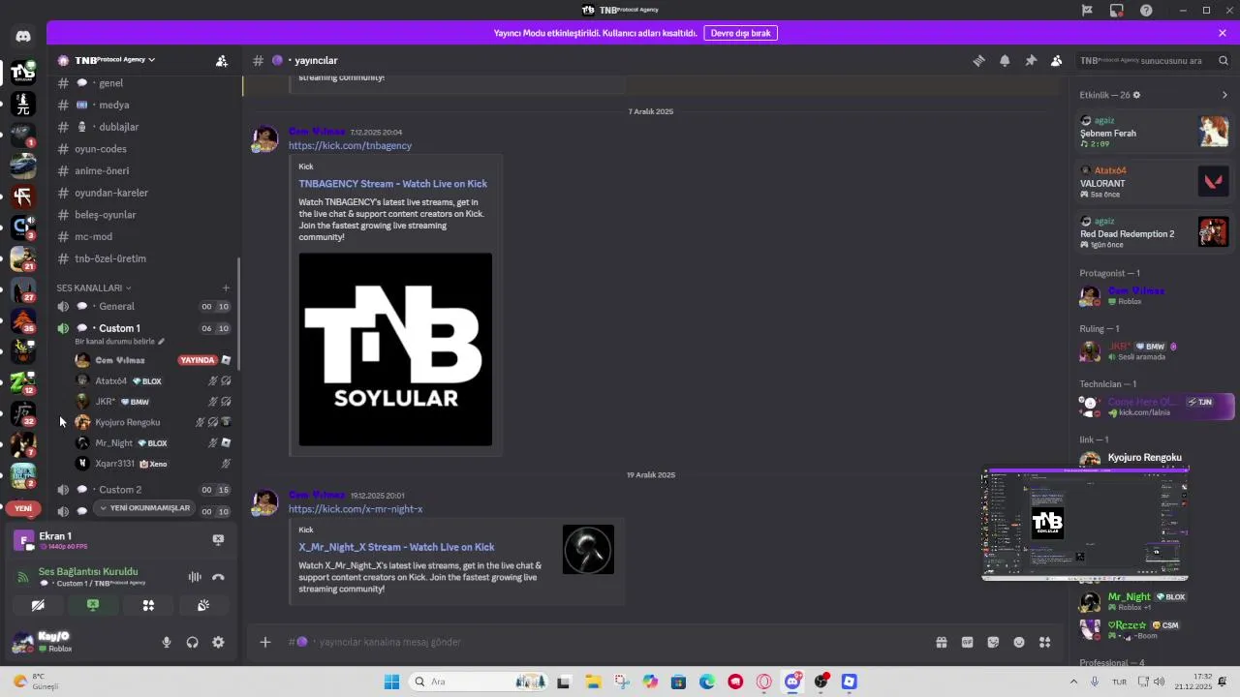Click the TNB SOYLULAR embed image
Screen dimensions: 1240x697
(x=395, y=349)
